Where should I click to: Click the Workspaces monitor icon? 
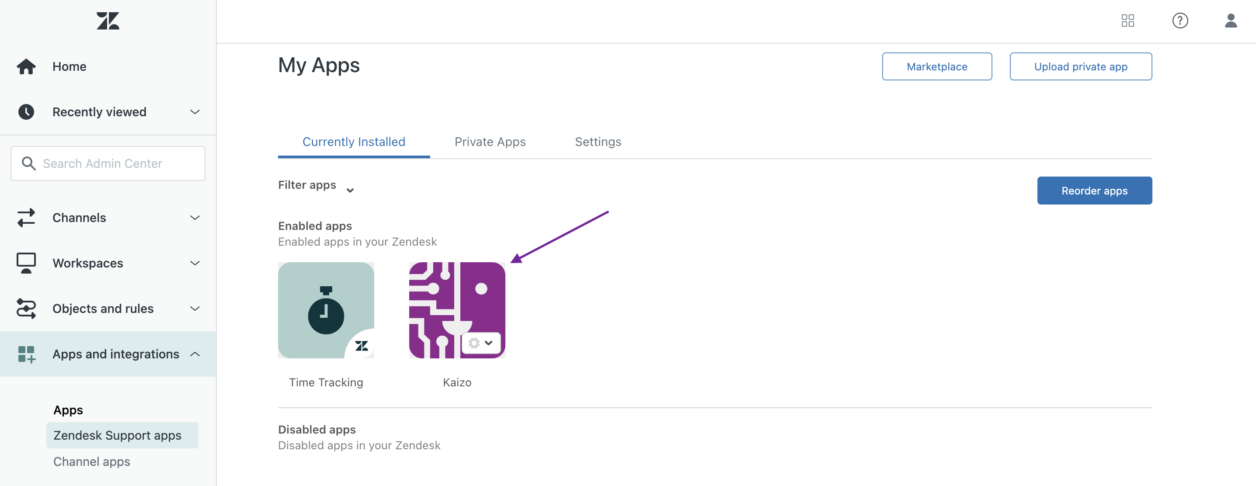point(26,263)
